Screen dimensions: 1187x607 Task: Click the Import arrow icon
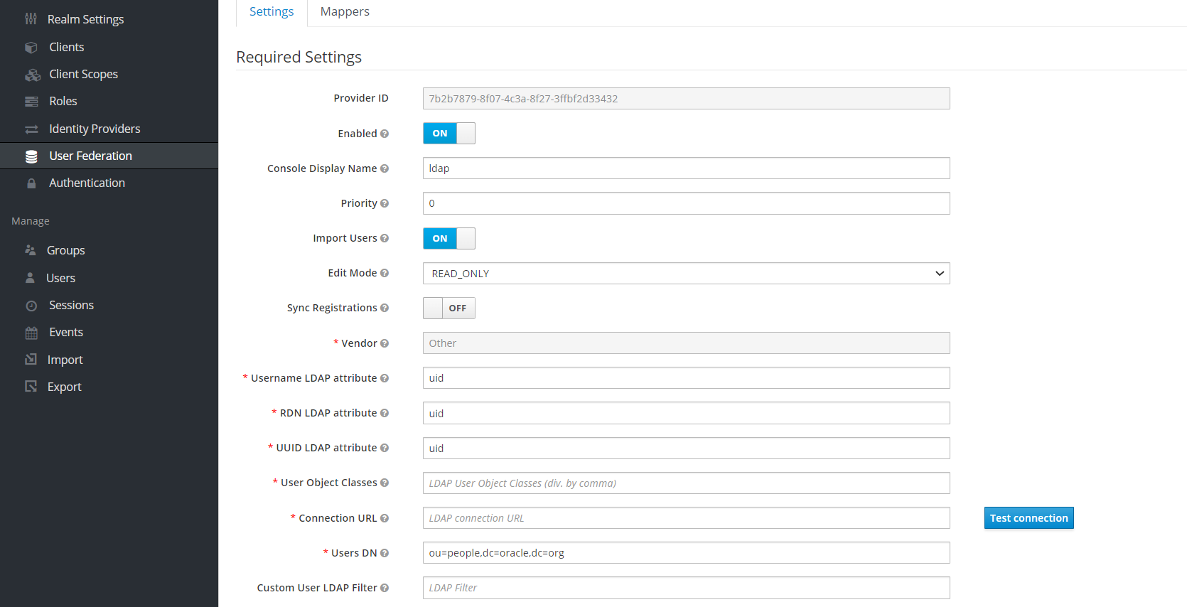pyautogui.click(x=31, y=360)
